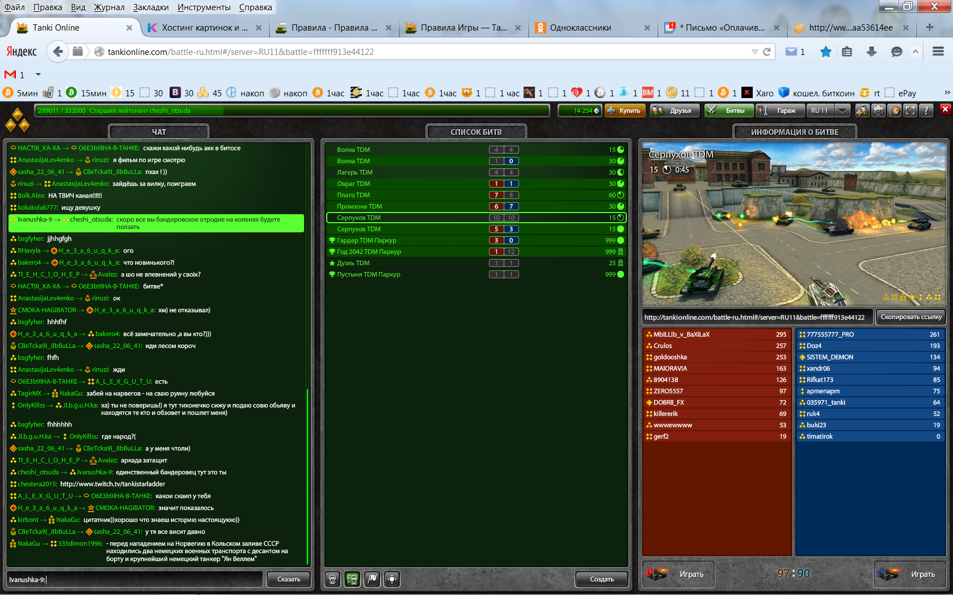
Task: Open the browser hamburger menu
Action: click(938, 52)
